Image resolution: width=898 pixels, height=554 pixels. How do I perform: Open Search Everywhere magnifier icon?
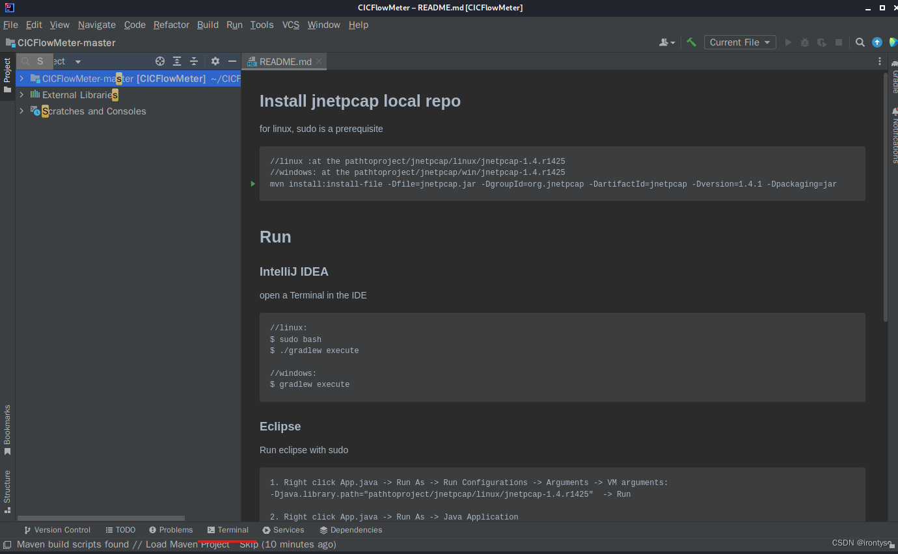click(860, 42)
